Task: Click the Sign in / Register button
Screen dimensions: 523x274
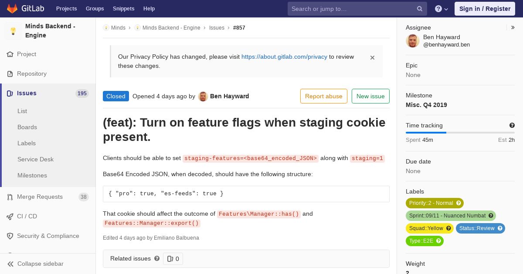Action: (485, 9)
